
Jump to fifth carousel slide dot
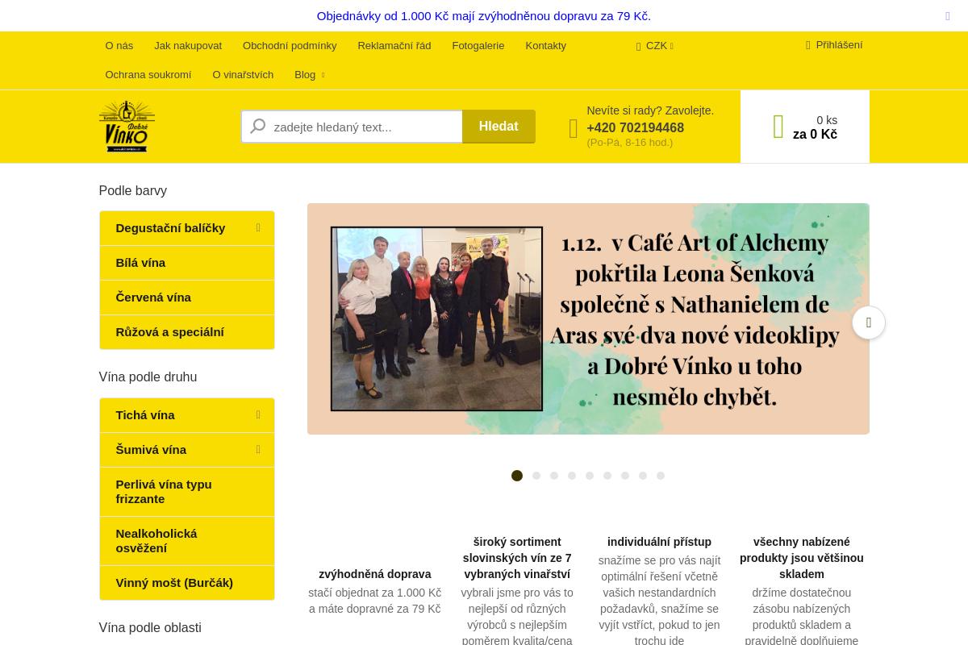tap(590, 476)
